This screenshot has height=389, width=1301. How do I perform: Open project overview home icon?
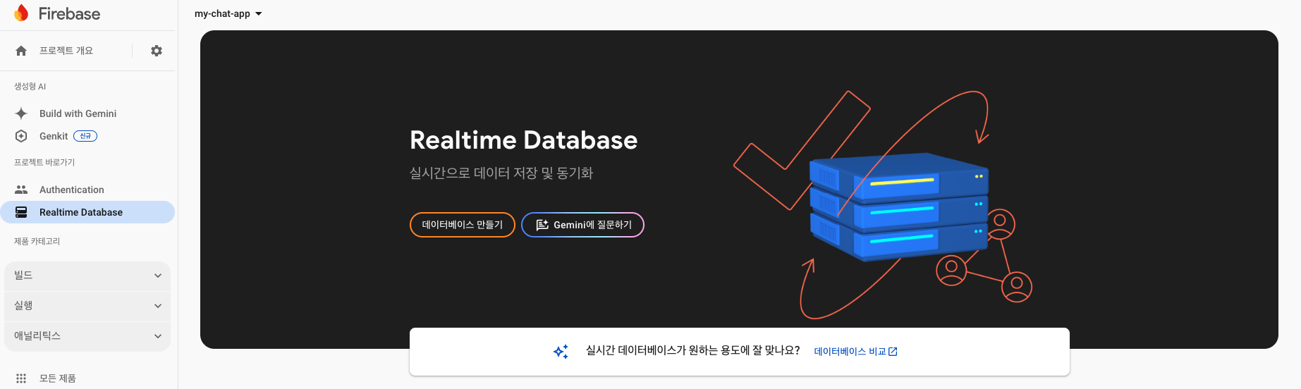(21, 51)
